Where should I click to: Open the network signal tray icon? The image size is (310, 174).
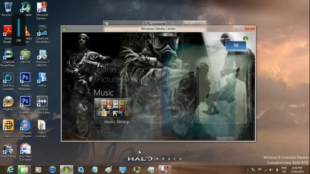pyautogui.click(x=265, y=170)
